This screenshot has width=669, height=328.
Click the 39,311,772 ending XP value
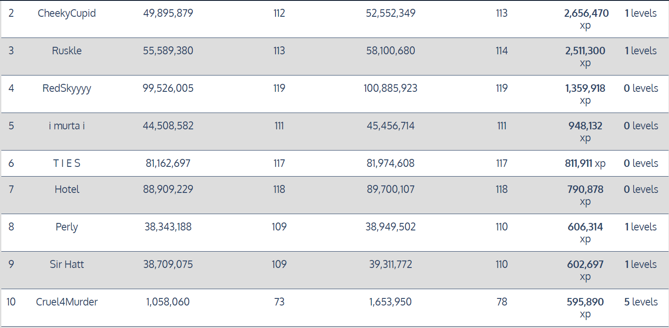point(390,264)
